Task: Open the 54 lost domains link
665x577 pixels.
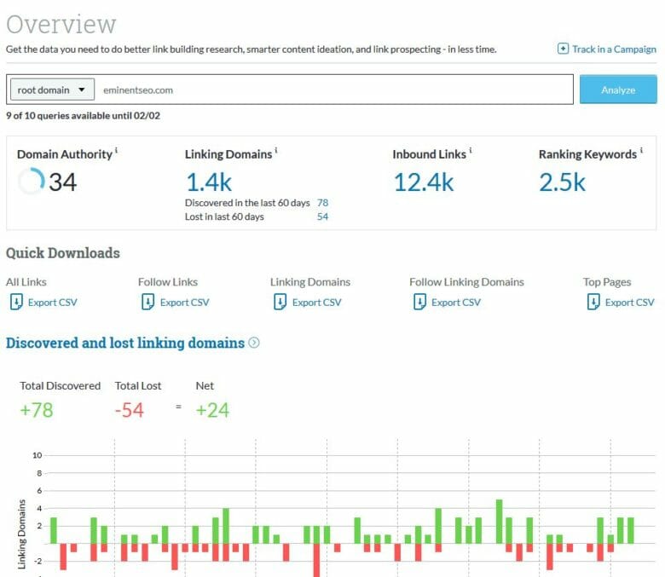Action: [x=322, y=216]
